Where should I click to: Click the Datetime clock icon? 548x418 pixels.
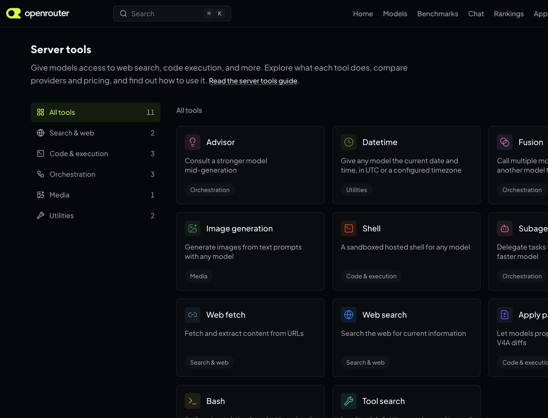(349, 142)
